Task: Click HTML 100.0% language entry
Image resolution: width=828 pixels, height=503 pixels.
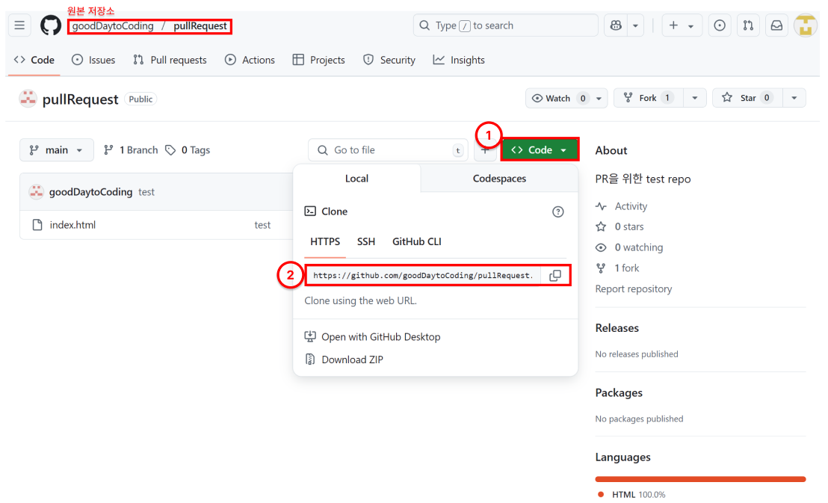Action: tap(631, 495)
